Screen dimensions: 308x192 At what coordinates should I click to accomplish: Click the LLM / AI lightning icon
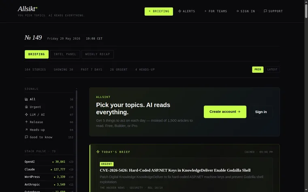pos(26,115)
